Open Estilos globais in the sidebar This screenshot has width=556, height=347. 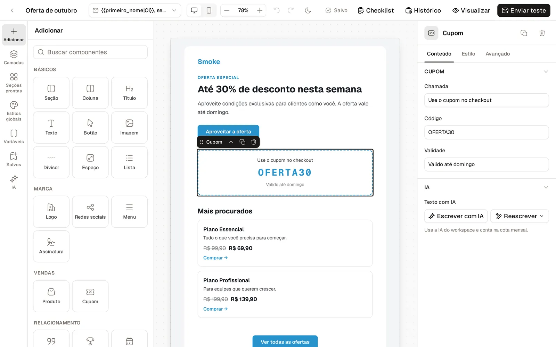pyautogui.click(x=14, y=111)
